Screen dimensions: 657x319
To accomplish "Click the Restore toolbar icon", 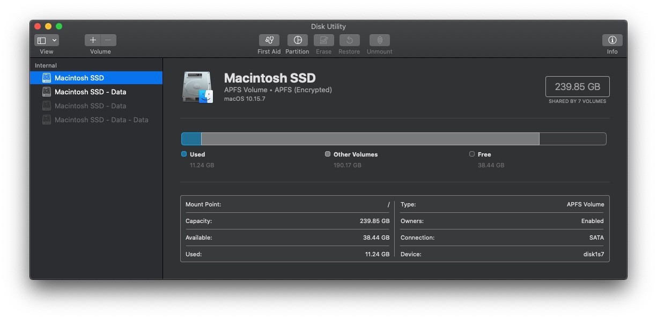I will pyautogui.click(x=349, y=40).
